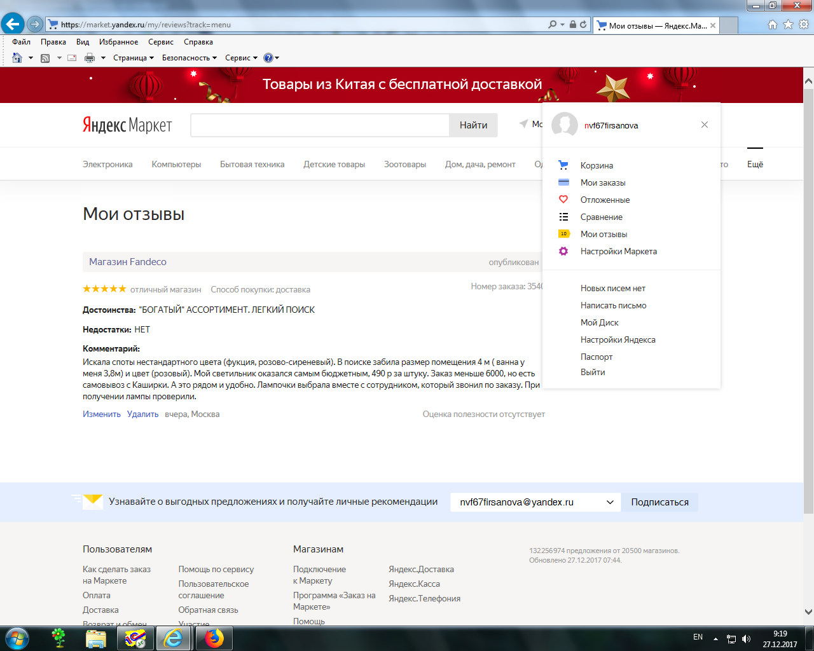Image resolution: width=814 pixels, height=651 pixels.
Task: Click the browser Back arrow button
Action: (x=13, y=24)
